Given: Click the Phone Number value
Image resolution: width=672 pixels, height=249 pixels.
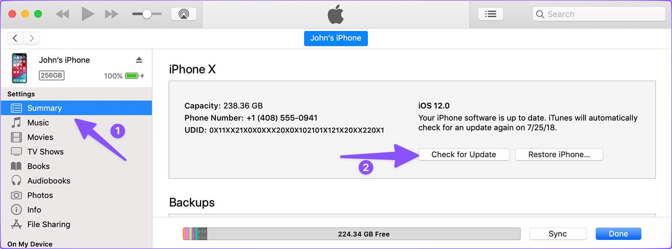Looking at the screenshot, I should (282, 118).
